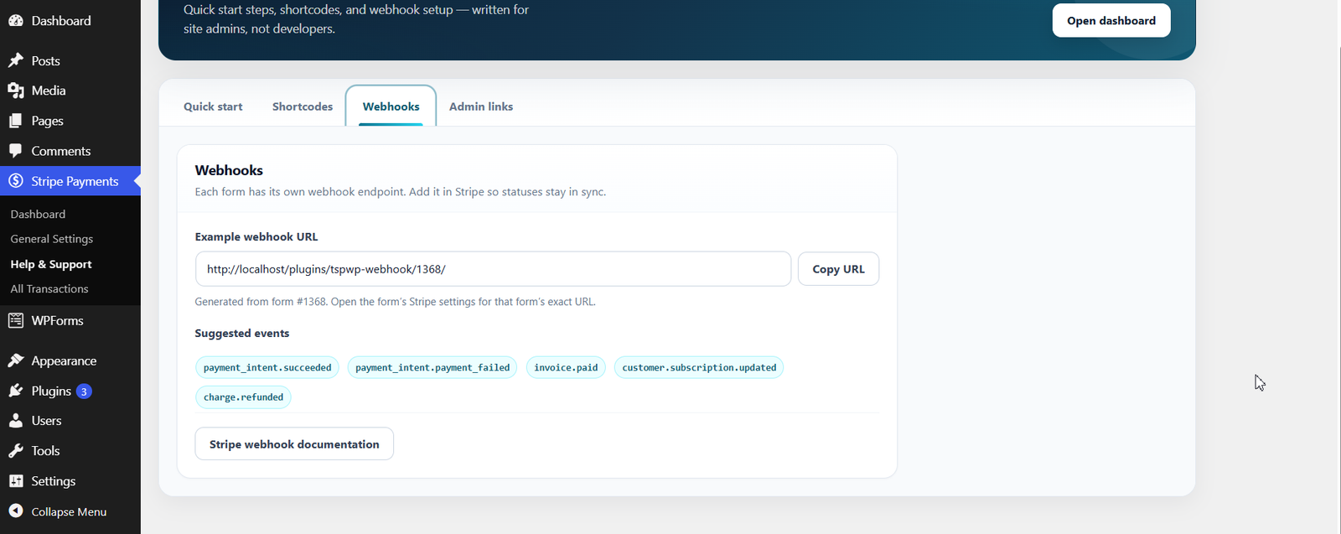Open the Appearance menu
This screenshot has height=534, width=1341.
click(x=64, y=360)
